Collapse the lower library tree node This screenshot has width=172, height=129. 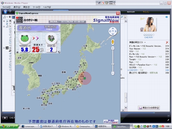4,48
